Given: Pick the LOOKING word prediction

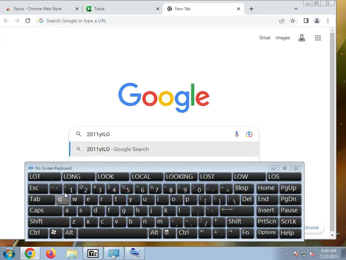Looking at the screenshot, I should click(181, 177).
